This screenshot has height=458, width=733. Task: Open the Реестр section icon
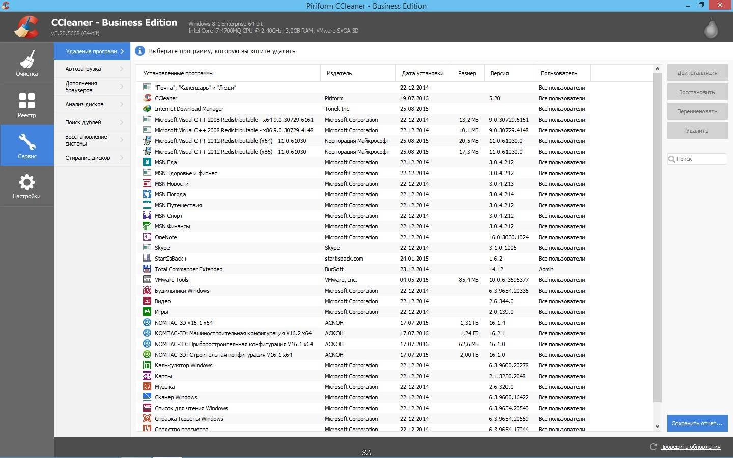click(x=27, y=101)
